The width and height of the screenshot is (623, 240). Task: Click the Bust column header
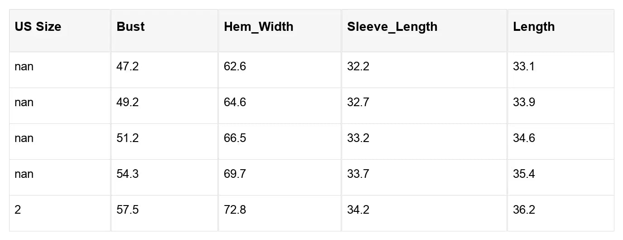(130, 27)
